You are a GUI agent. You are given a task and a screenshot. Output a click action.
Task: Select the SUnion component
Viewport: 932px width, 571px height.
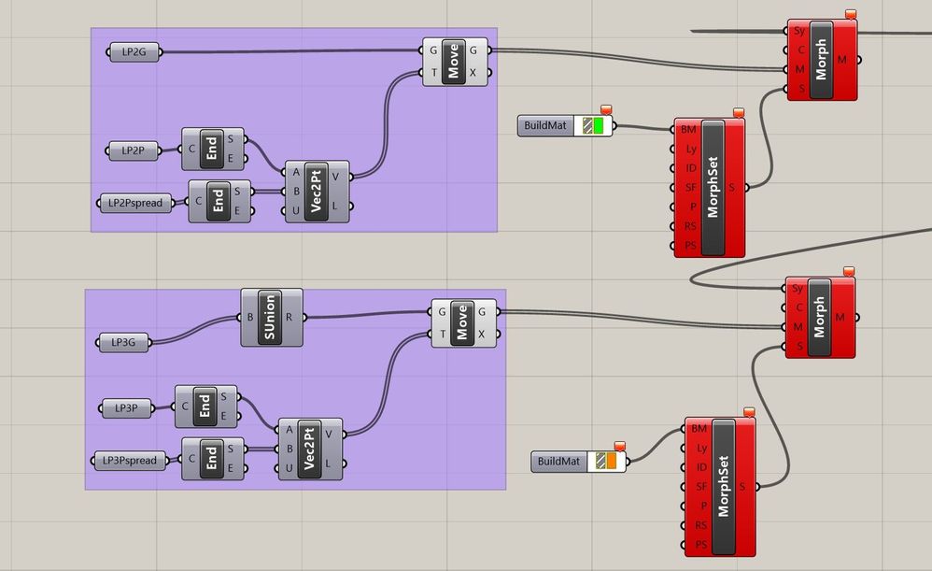point(270,317)
